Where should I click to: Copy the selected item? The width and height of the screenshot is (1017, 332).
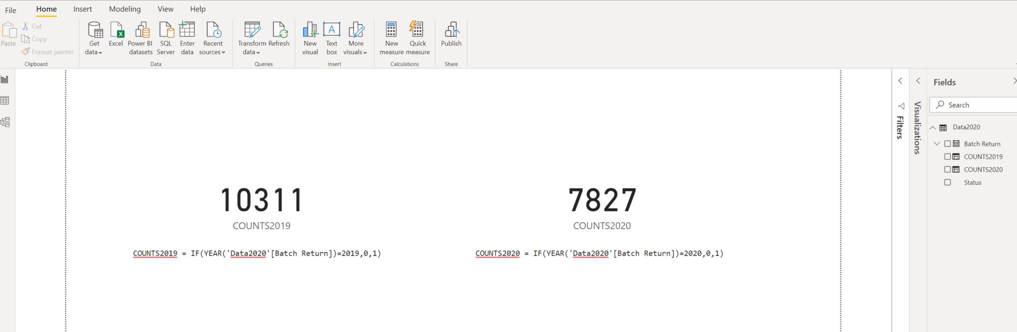[x=34, y=39]
